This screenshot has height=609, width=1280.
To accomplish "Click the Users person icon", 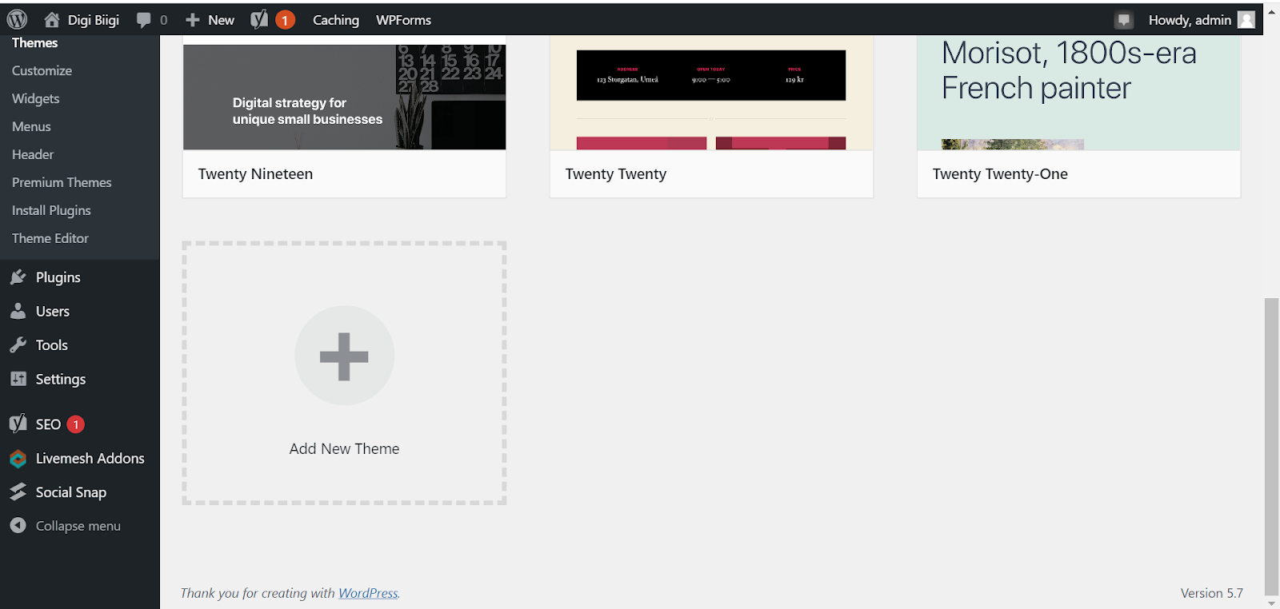I will click(x=18, y=312).
